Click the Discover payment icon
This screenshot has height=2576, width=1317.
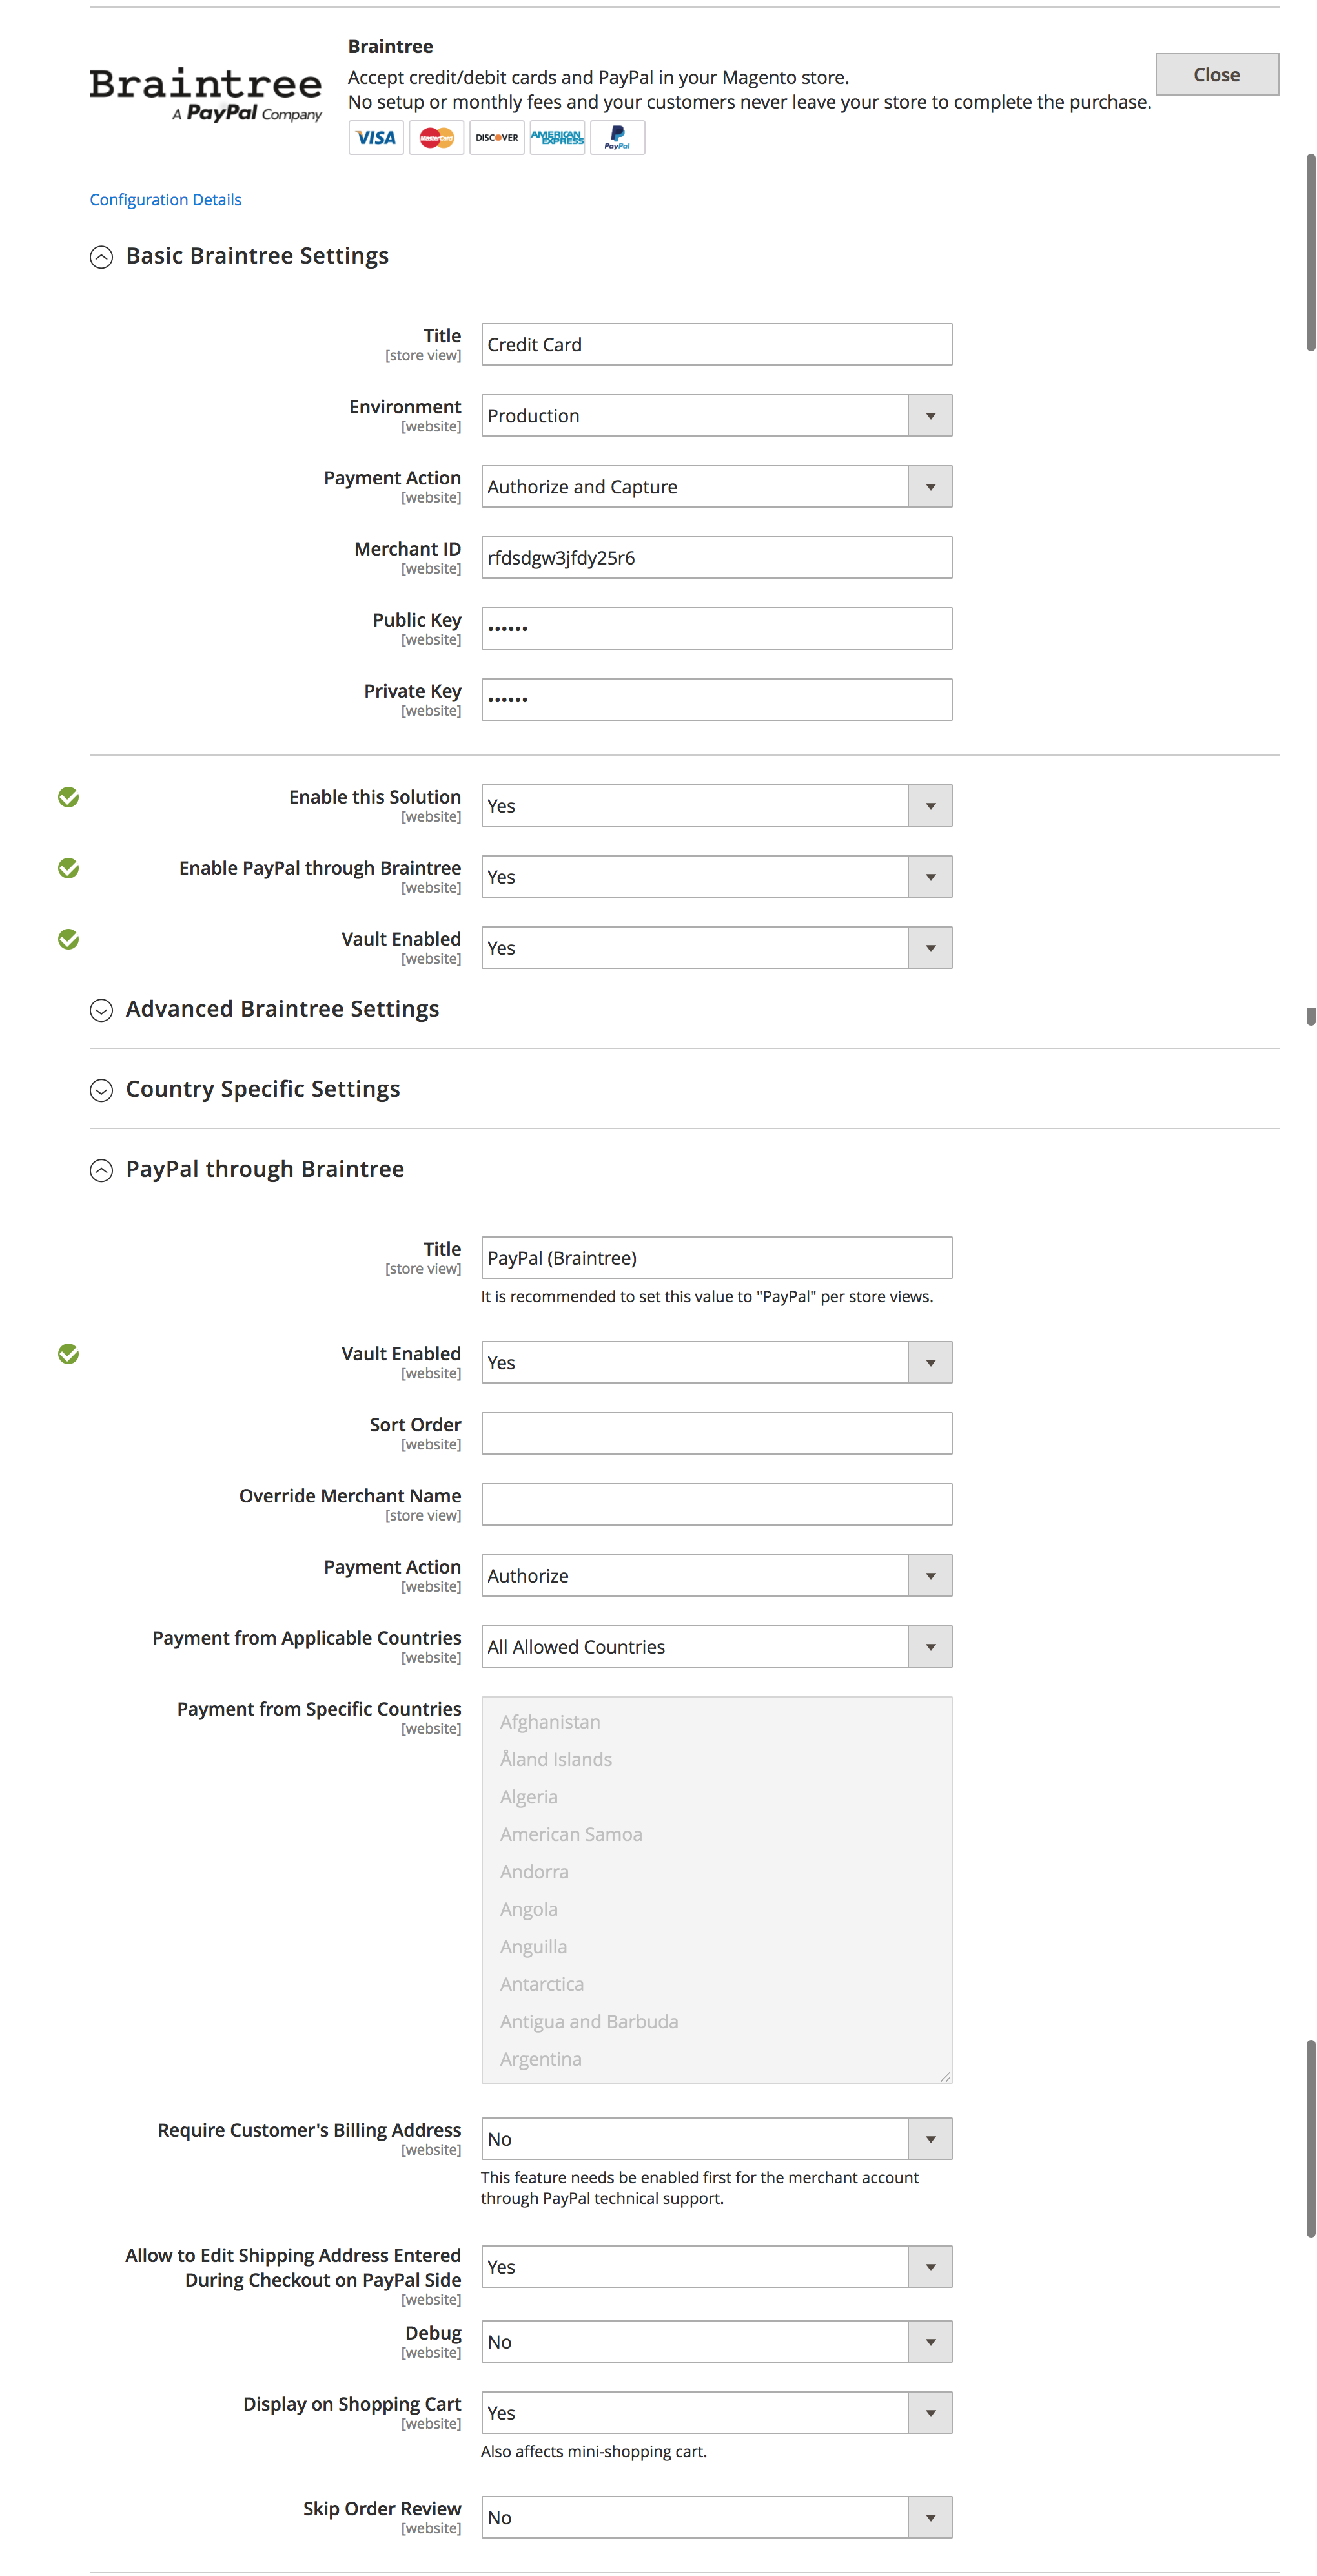(x=496, y=137)
